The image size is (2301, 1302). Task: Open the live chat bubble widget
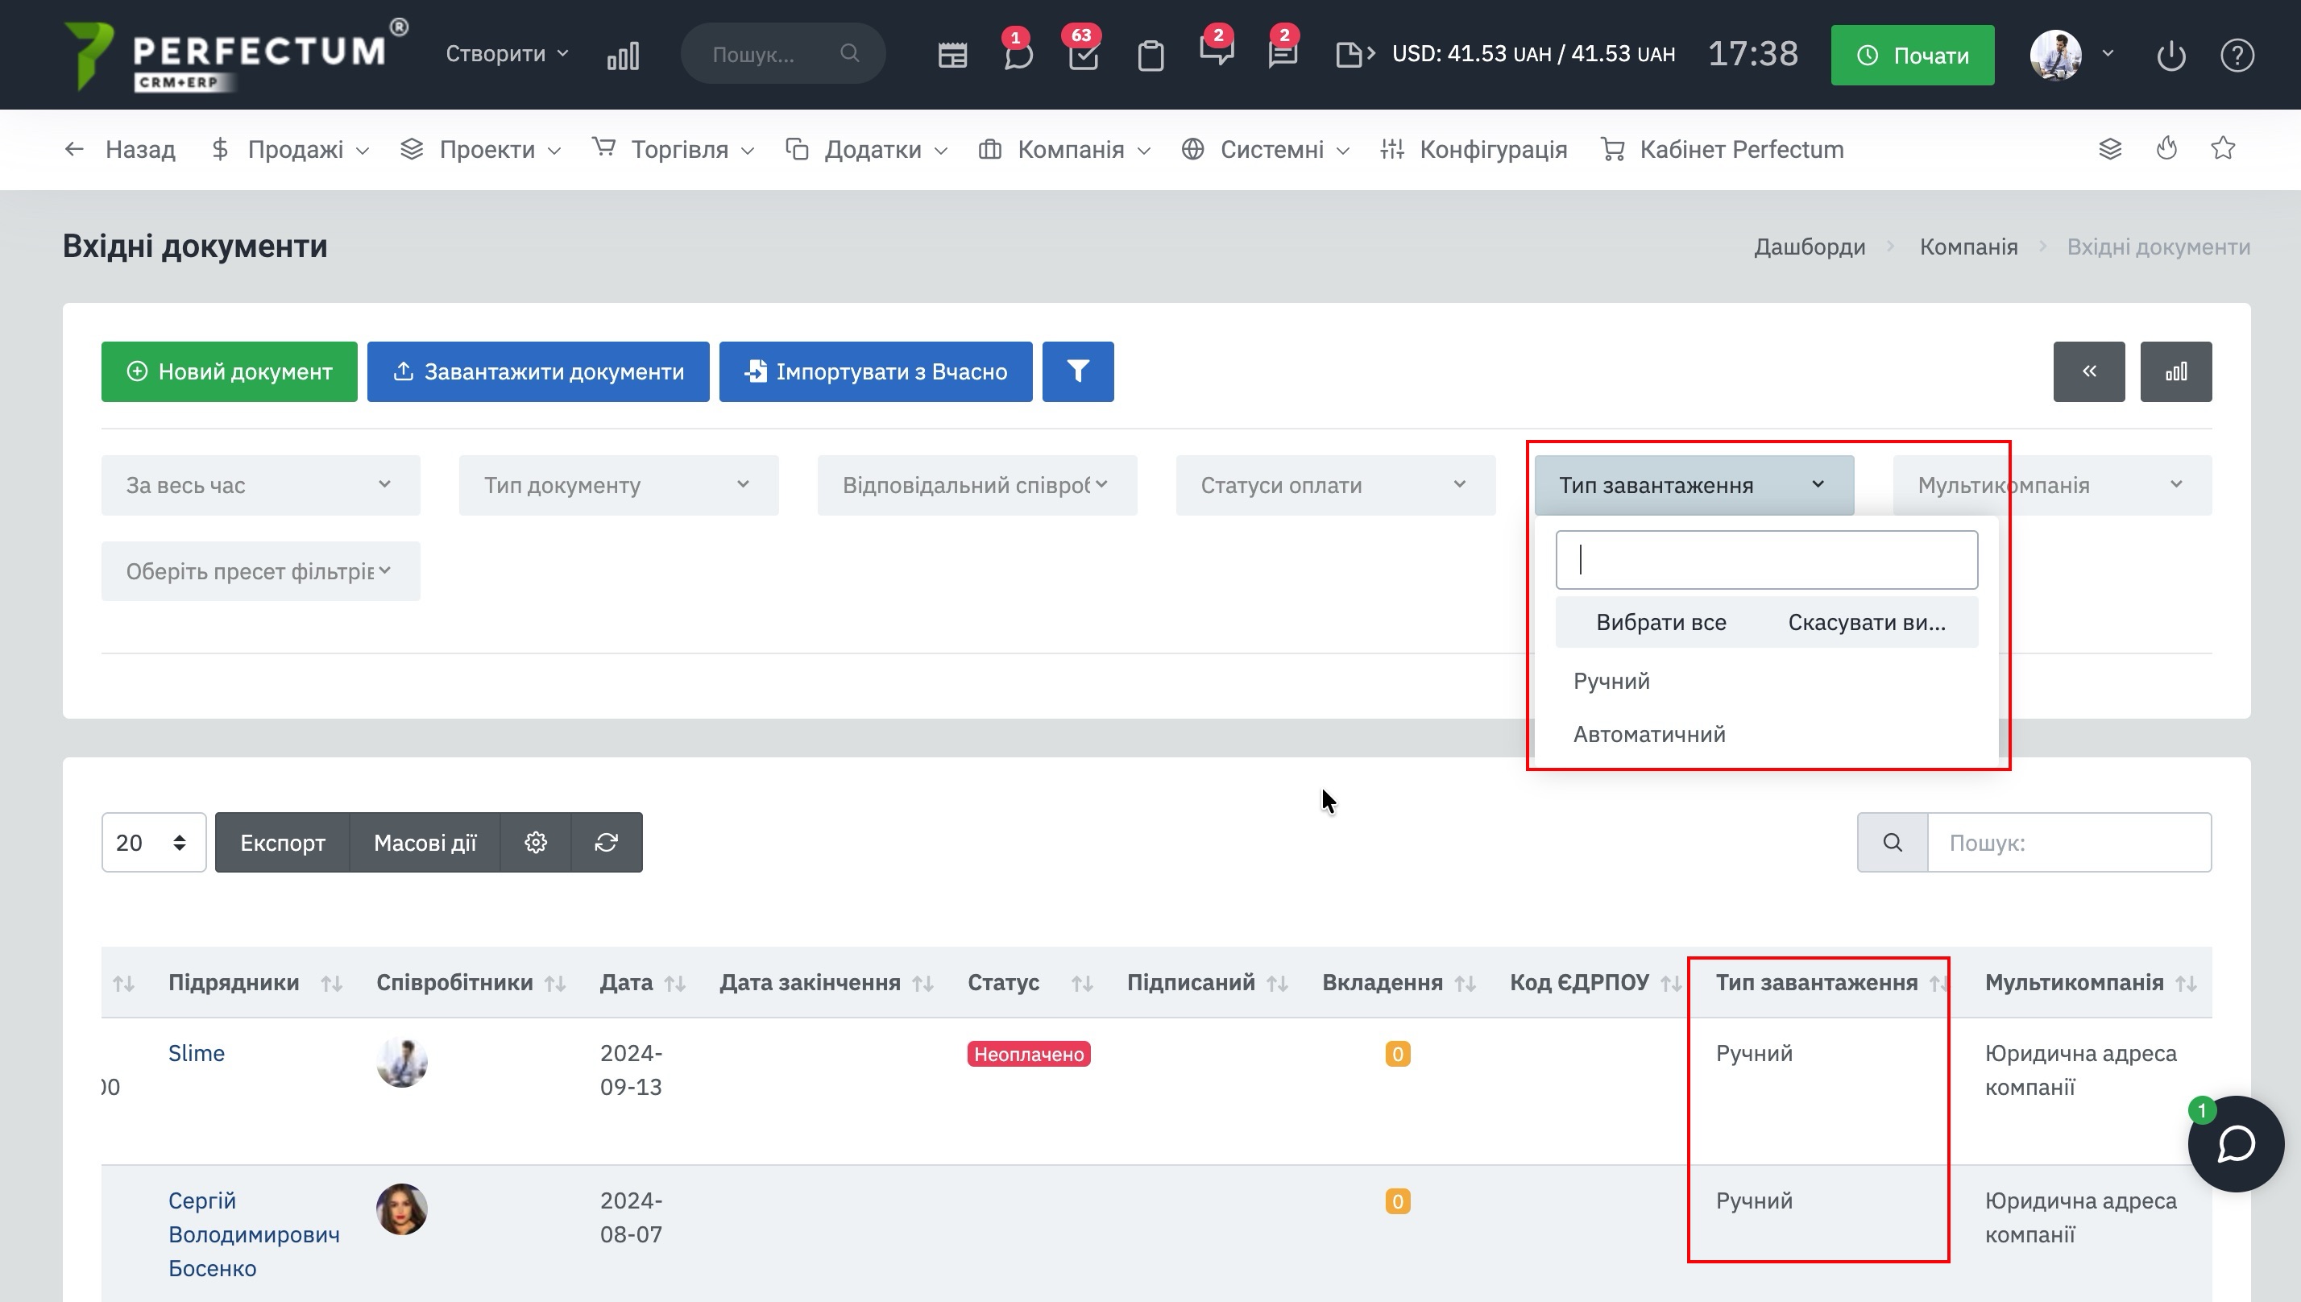coord(2235,1144)
